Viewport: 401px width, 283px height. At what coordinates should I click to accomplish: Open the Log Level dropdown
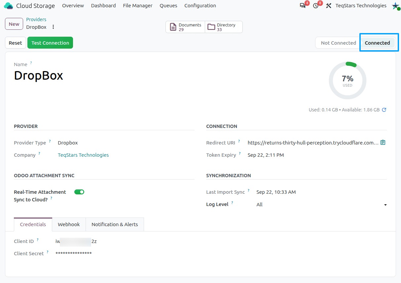click(x=321, y=205)
